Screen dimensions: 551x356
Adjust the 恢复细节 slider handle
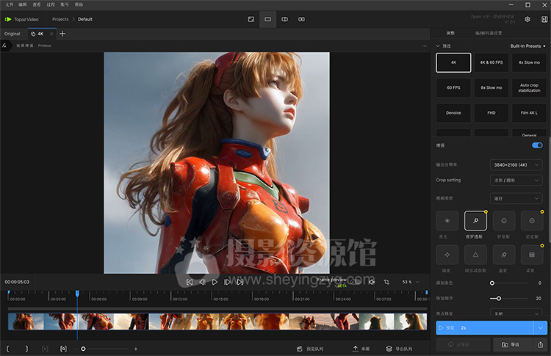pos(499,298)
